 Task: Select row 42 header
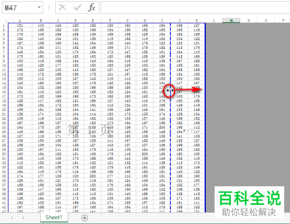[4, 207]
